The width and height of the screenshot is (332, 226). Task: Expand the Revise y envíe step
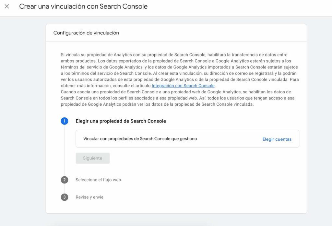89,197
